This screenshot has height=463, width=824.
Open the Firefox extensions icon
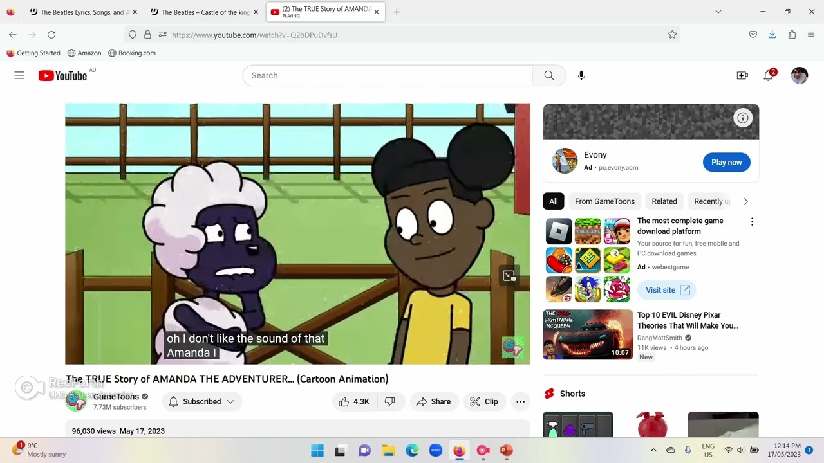(x=792, y=35)
